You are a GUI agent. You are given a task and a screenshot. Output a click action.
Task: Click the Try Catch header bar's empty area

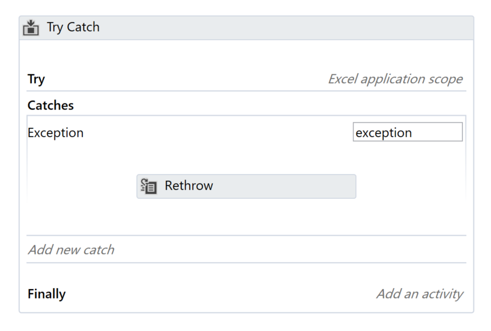[x=282, y=28]
